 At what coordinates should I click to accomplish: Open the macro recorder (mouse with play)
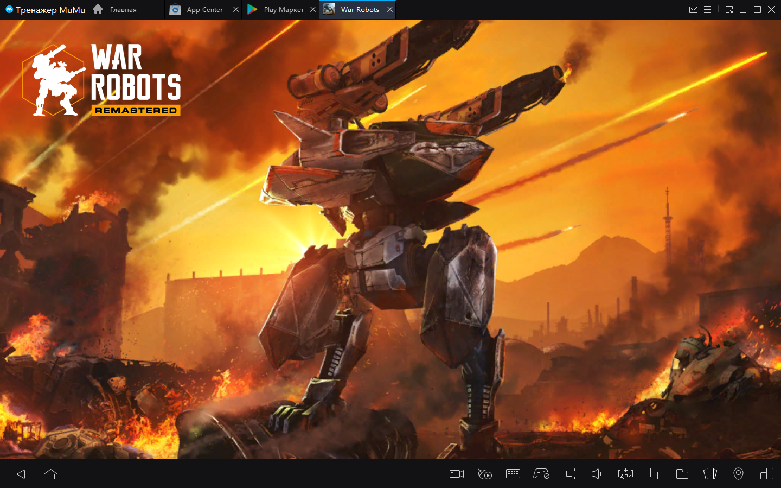[x=485, y=474]
